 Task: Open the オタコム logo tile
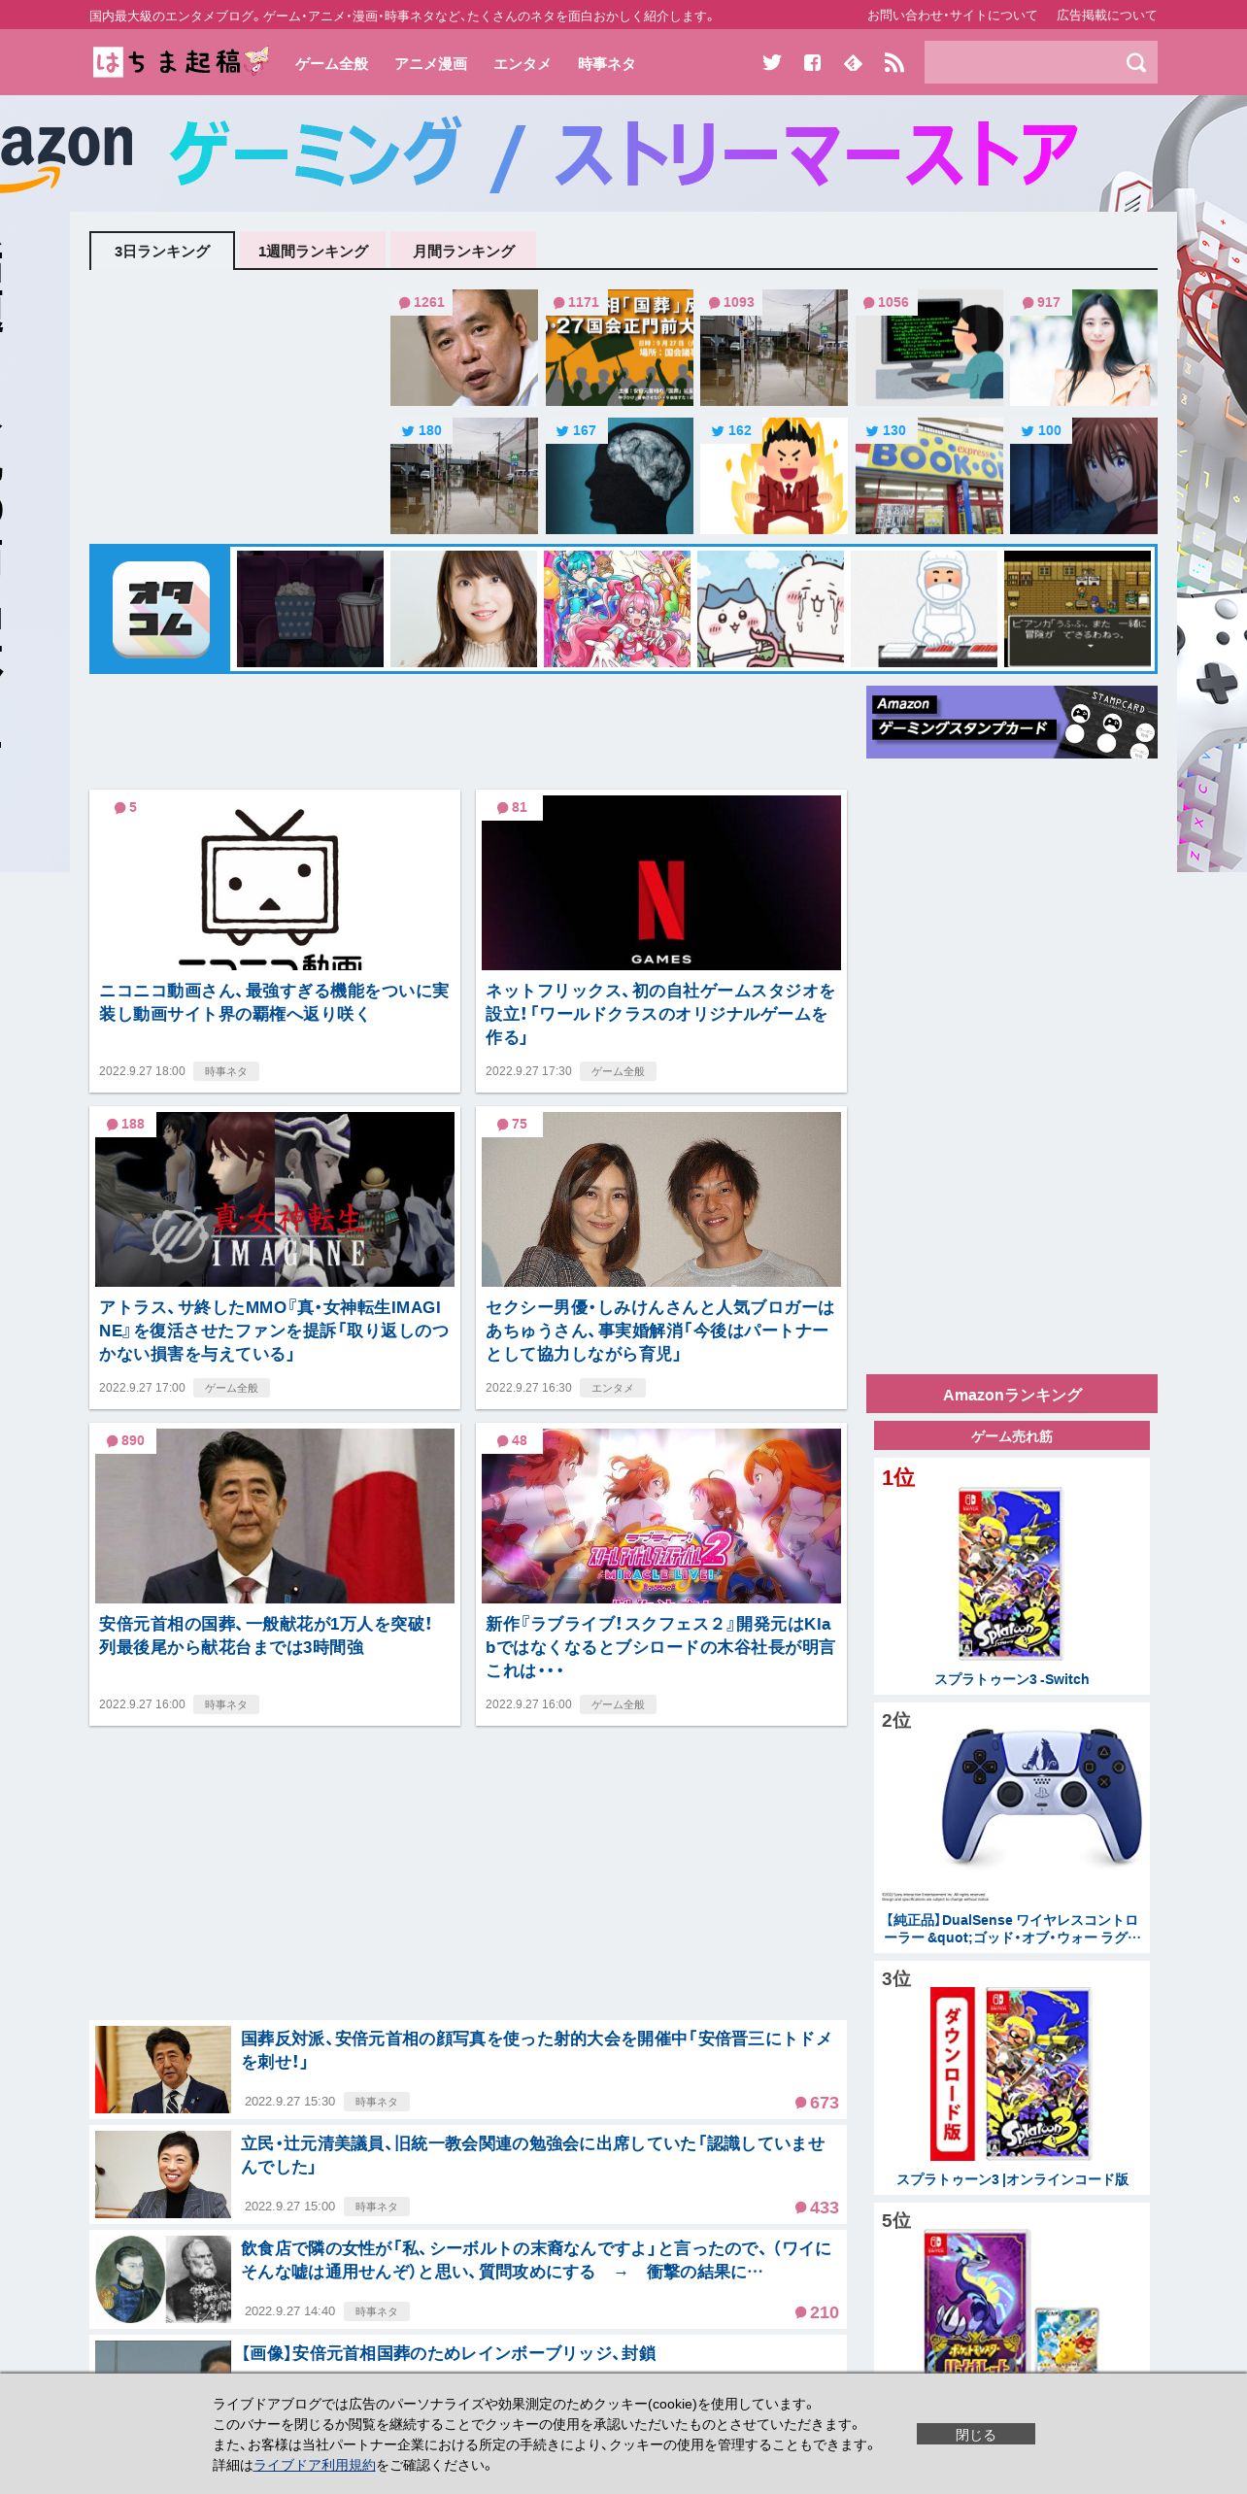click(161, 609)
